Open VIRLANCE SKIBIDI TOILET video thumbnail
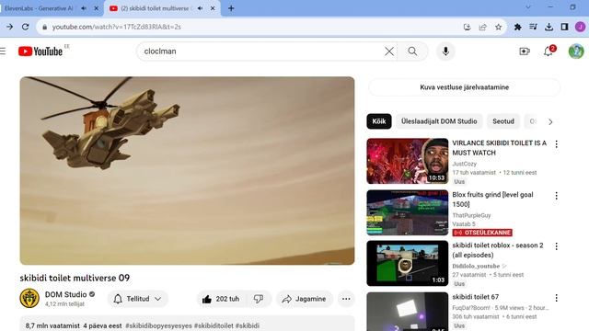589x331 pixels. 408,161
